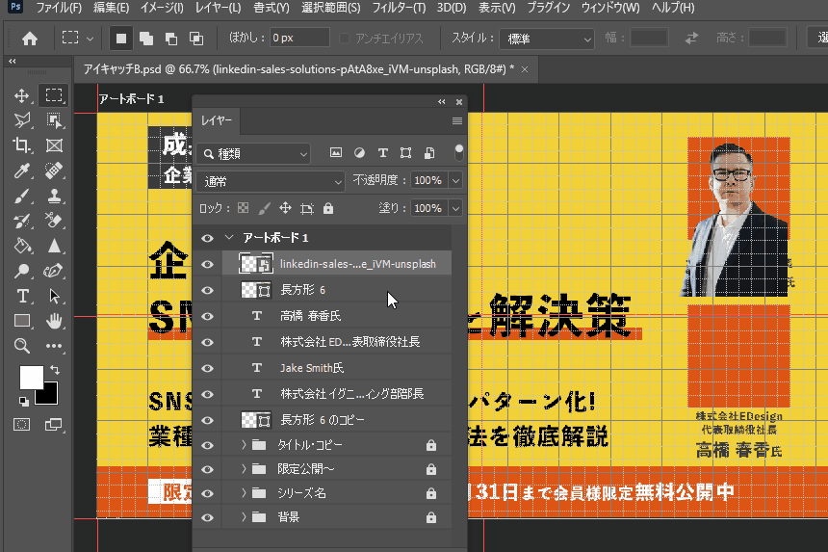
Task: Select the Dodge tool
Action: [21, 271]
